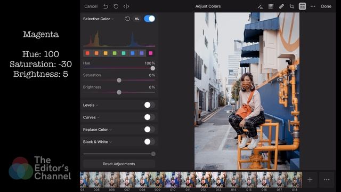Click the revert circular arrow icon
Image resolution: width=341 pixels, height=192 pixels.
click(x=116, y=6)
